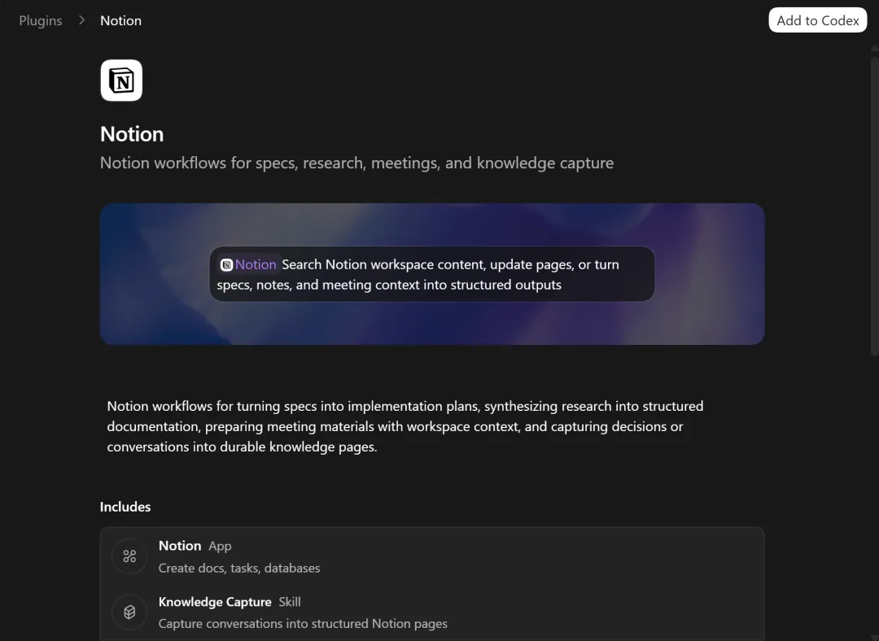This screenshot has width=879, height=641.
Task: Click the plugin subtitle about specs and research
Action: [356, 163]
